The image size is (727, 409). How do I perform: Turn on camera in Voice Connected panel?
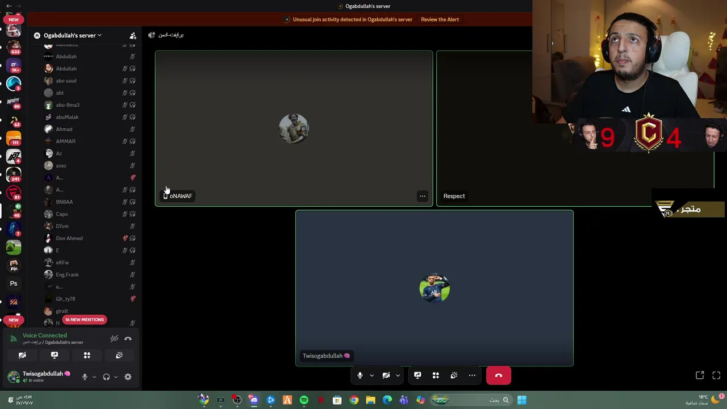coord(22,355)
